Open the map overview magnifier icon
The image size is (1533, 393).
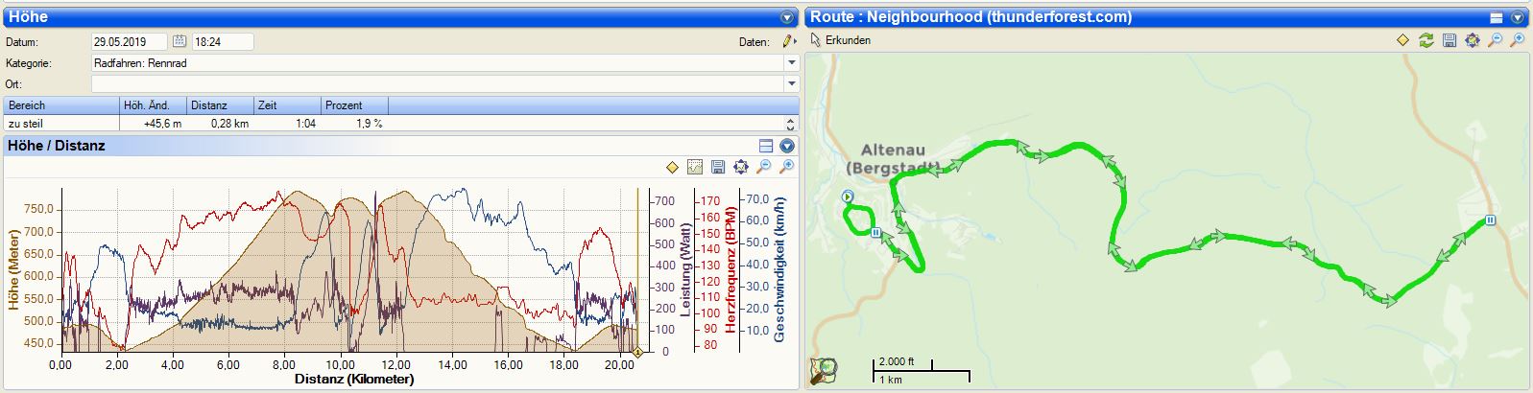point(823,370)
